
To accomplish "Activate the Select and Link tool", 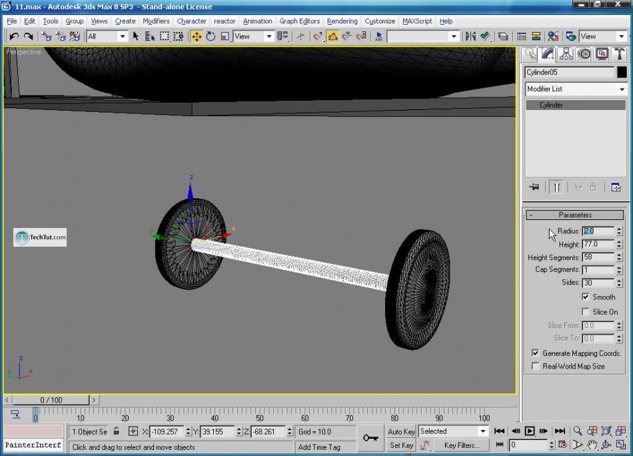I will point(47,37).
